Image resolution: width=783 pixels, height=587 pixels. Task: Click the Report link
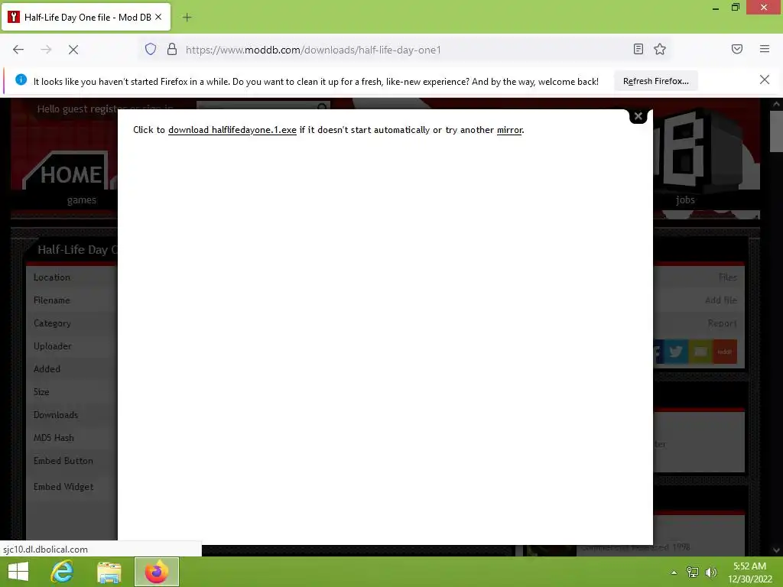click(x=722, y=323)
